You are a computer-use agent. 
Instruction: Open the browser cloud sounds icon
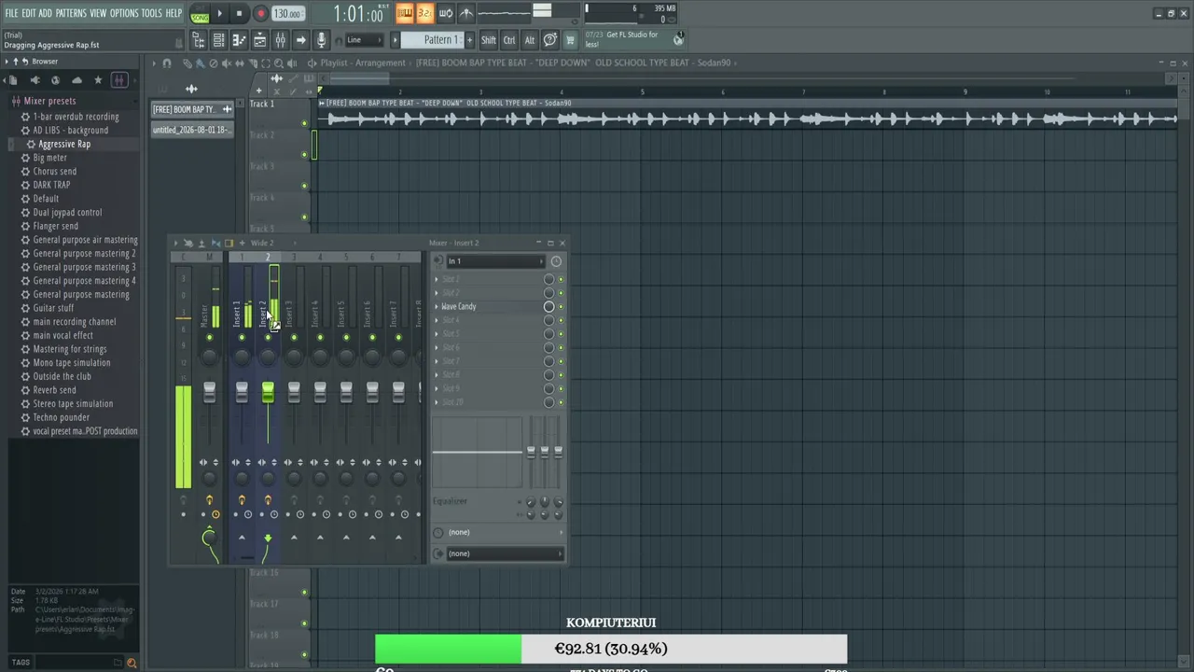(x=76, y=80)
